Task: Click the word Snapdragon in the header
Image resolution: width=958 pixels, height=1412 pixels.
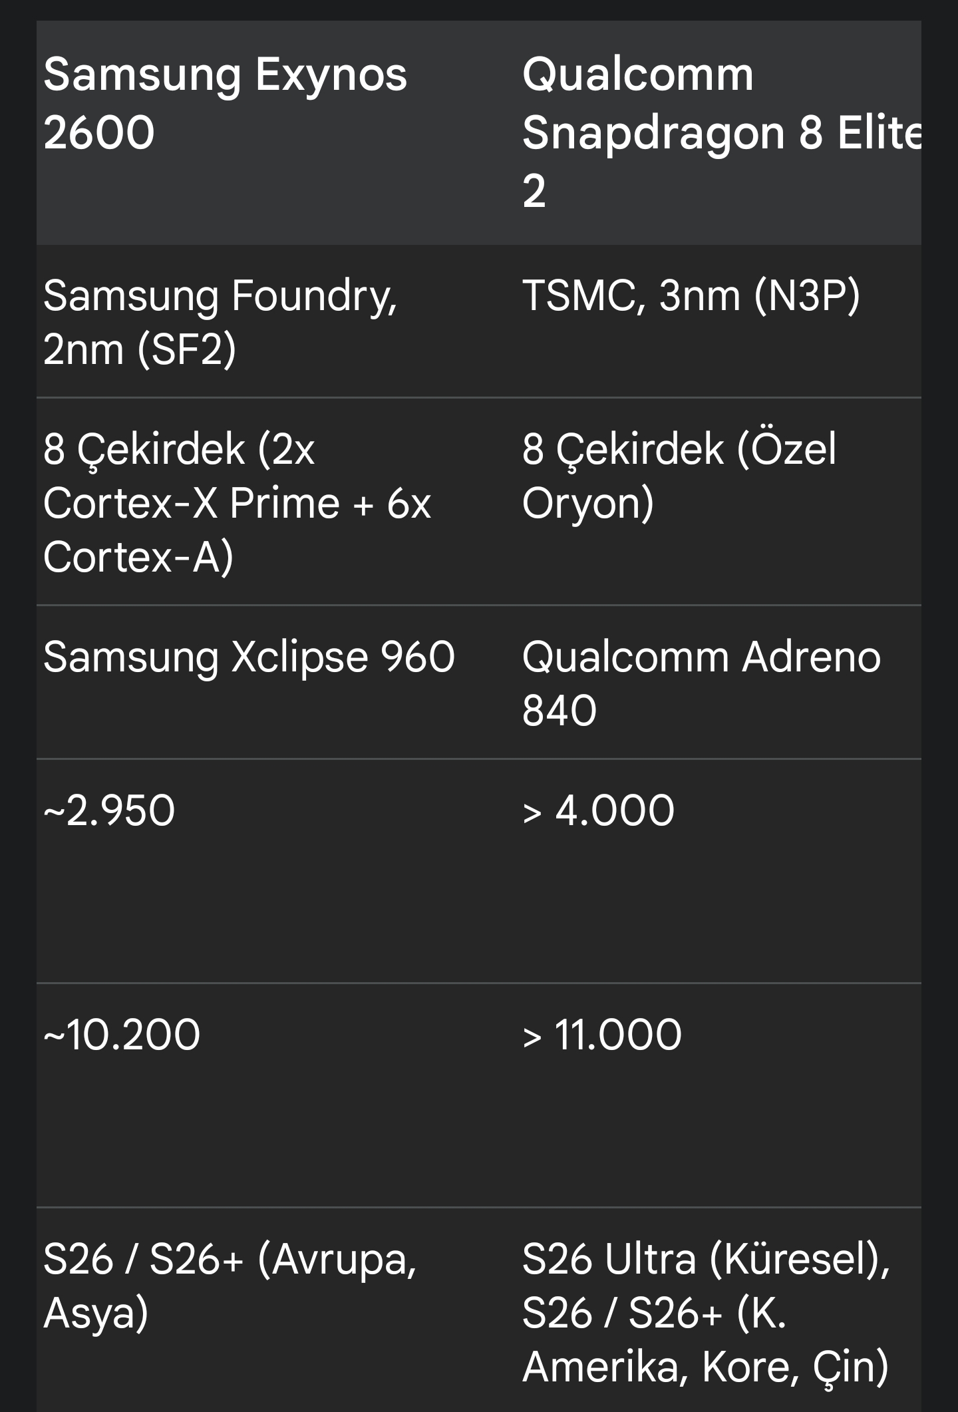Action: tap(654, 135)
